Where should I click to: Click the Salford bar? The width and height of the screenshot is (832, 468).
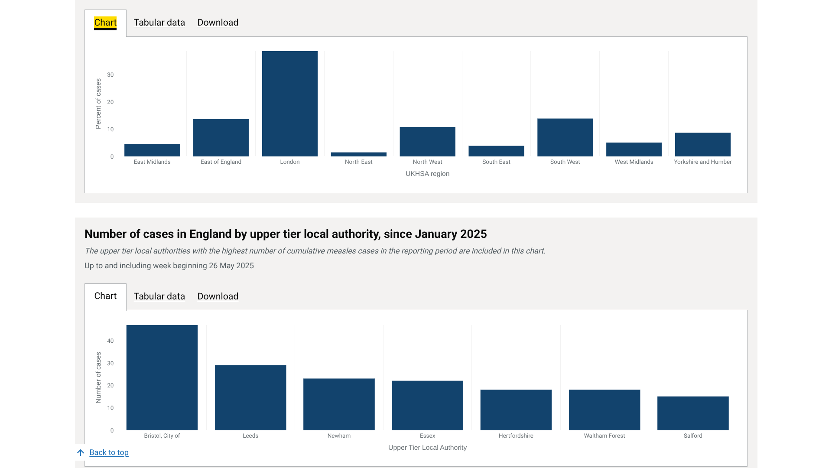[x=693, y=413]
